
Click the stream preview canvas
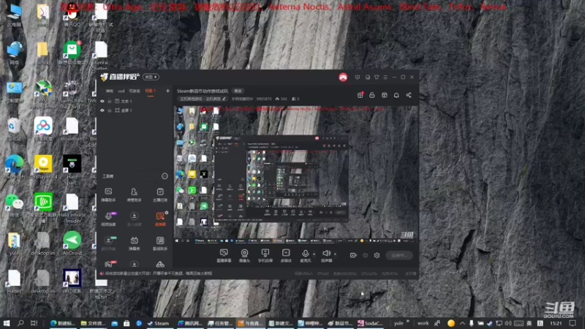[295, 175]
